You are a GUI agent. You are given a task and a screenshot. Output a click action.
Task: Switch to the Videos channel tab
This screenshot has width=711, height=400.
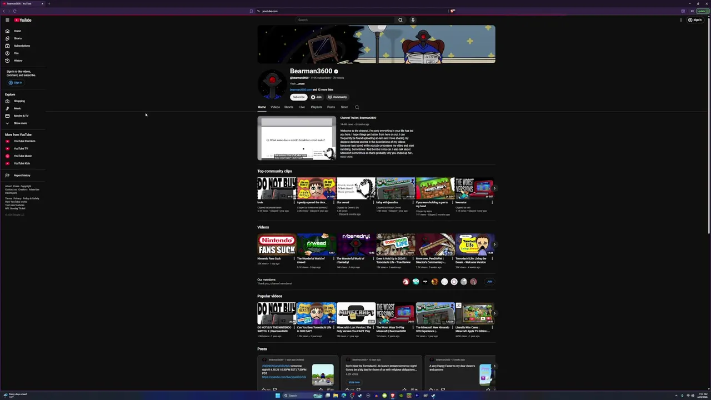[x=275, y=107]
